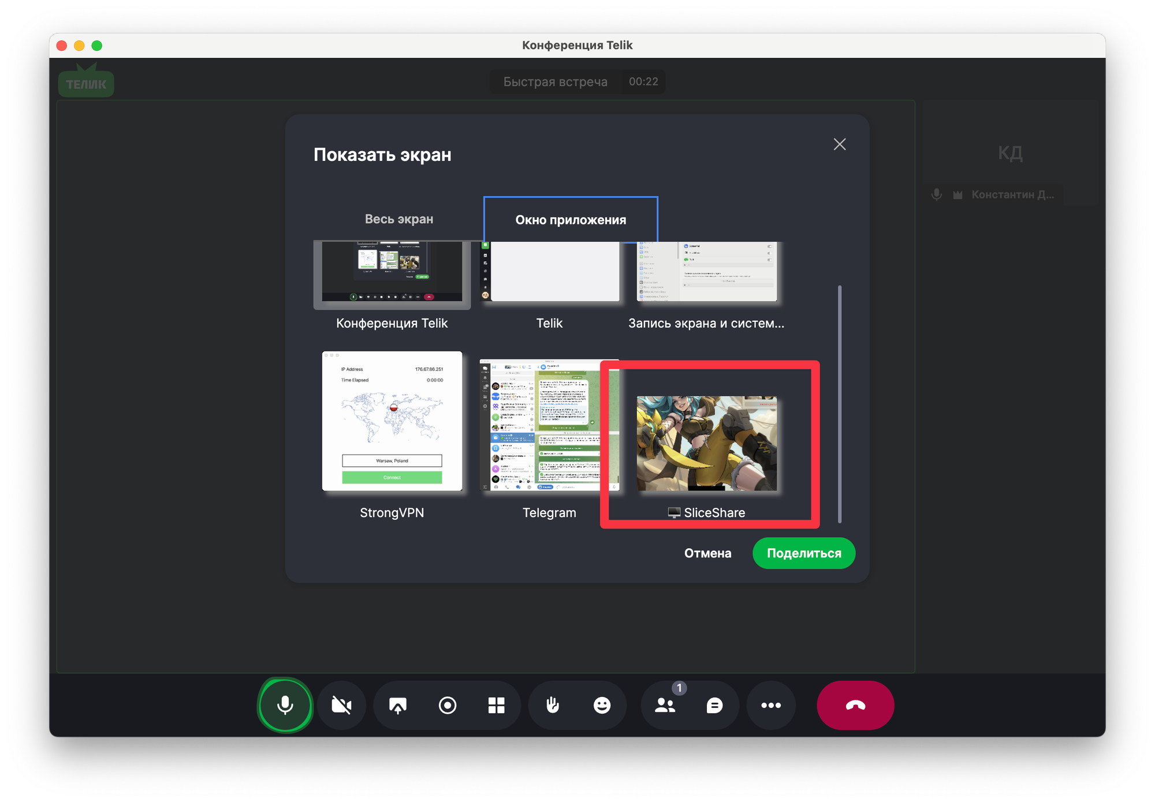Open the emoji reactions icon

[x=602, y=705]
